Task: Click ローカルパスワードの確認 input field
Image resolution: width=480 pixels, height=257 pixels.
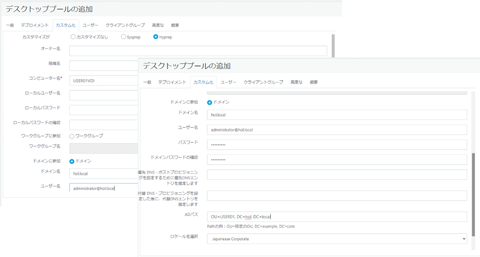Action: pyautogui.click(x=104, y=125)
